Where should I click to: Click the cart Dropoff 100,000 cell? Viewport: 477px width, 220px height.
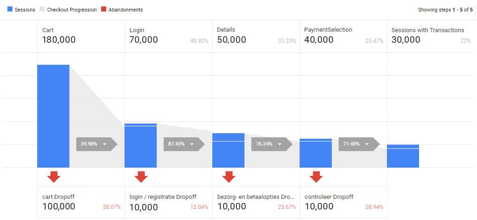81,203
